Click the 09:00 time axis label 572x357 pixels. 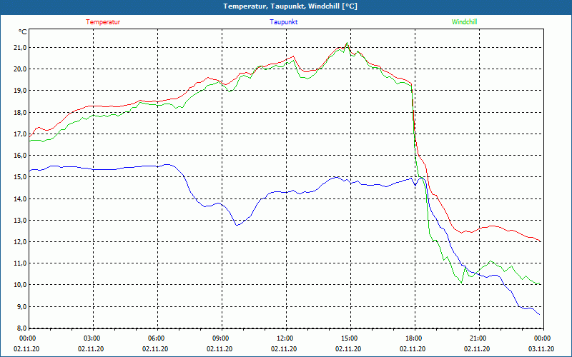220,338
